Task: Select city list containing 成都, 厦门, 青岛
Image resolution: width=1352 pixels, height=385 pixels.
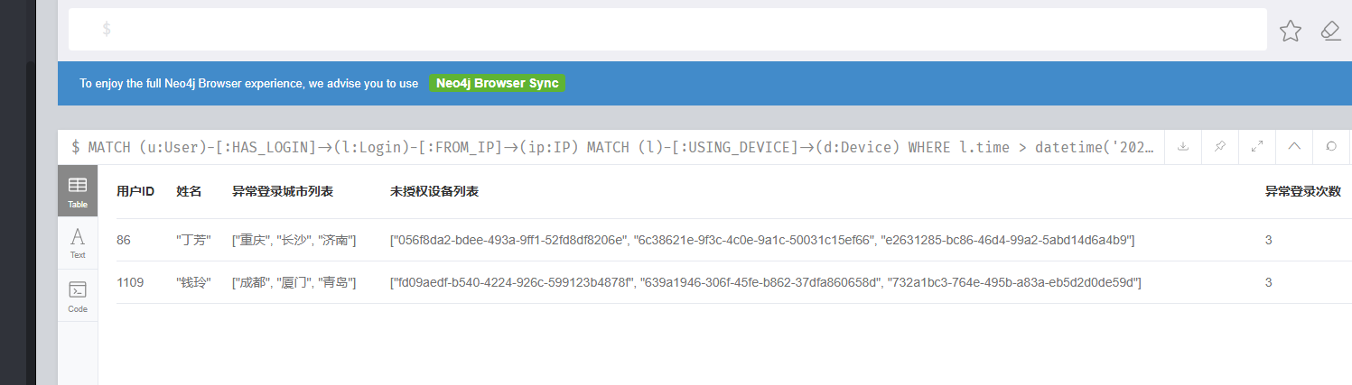Action: tap(294, 282)
